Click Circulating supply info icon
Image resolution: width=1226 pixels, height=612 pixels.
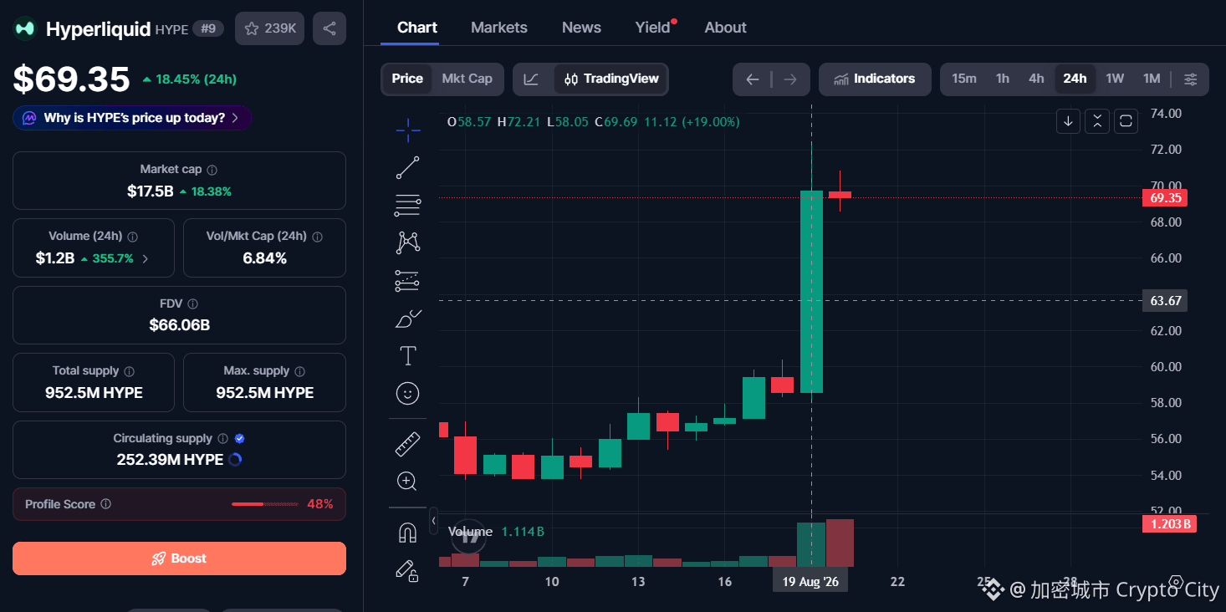coord(222,438)
